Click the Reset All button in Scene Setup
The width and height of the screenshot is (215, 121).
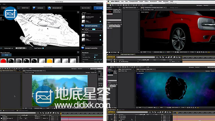(x=23, y=8)
